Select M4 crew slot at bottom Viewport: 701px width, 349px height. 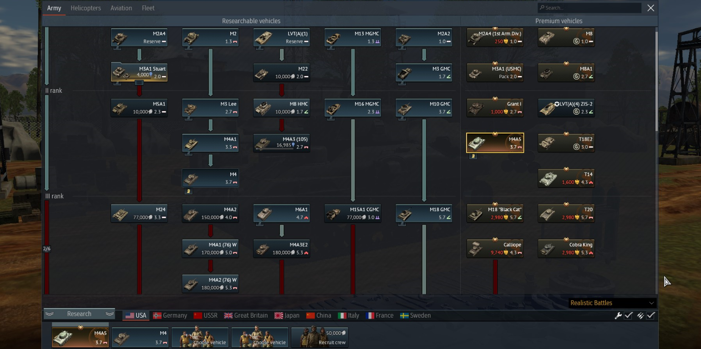[140, 338]
